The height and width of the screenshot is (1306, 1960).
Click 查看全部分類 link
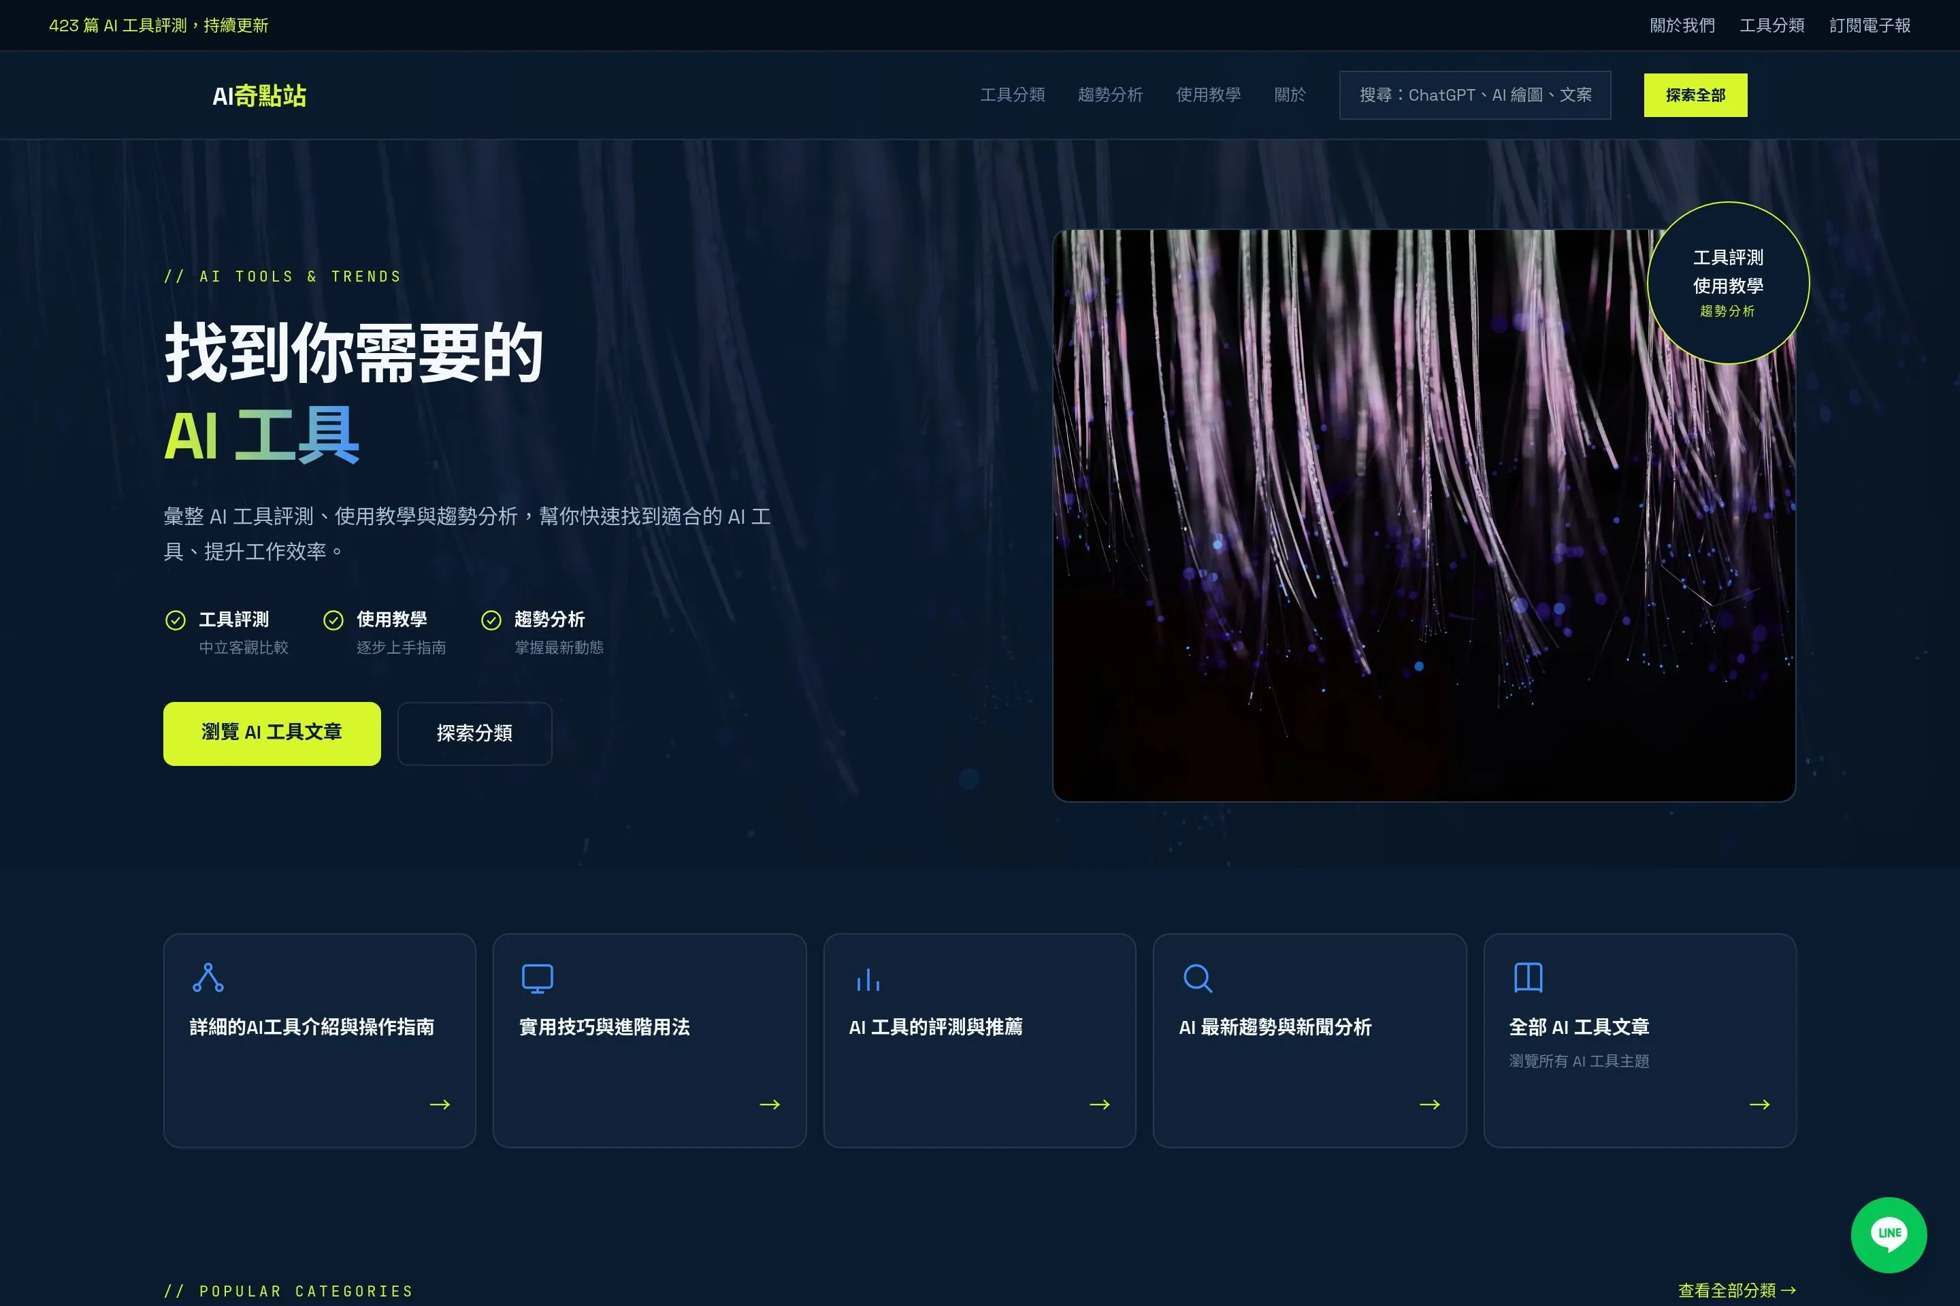(x=1737, y=1290)
